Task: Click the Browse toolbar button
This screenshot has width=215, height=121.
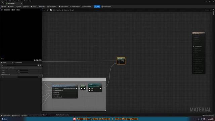Action: coord(11,7)
